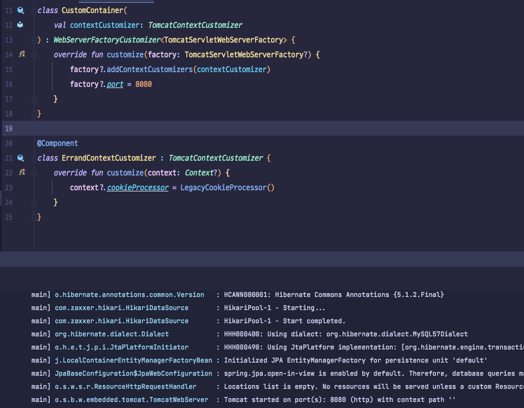
Task: Click the class gutter icon beside ErrandContextCustomizer
Action: click(21, 158)
